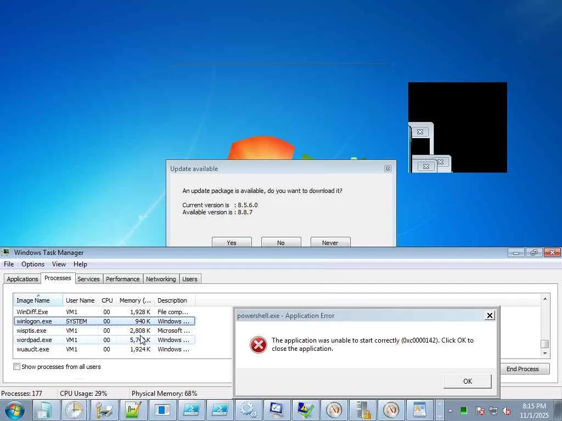
Task: Click the End Process button
Action: (x=522, y=369)
